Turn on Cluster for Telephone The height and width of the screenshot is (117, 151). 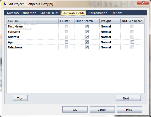[66, 47]
